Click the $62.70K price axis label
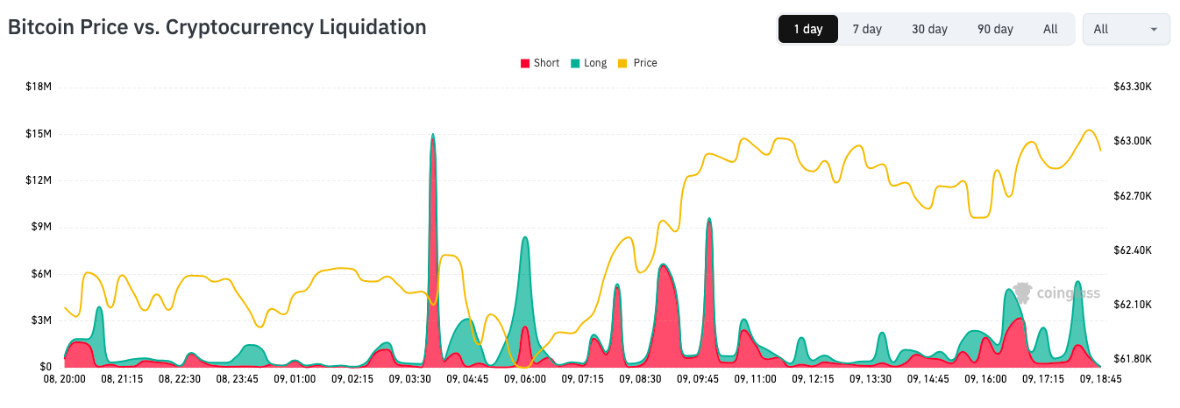This screenshot has height=408, width=1180. 1132,196
